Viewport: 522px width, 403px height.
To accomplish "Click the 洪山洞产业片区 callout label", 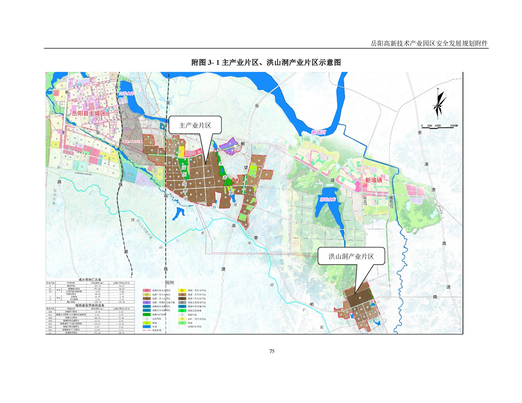I will [351, 257].
